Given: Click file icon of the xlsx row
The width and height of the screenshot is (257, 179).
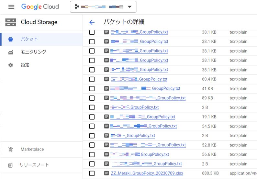Looking at the screenshot, I should [x=106, y=173].
